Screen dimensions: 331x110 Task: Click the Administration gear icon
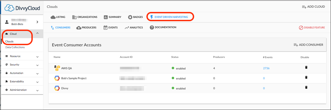7,90
